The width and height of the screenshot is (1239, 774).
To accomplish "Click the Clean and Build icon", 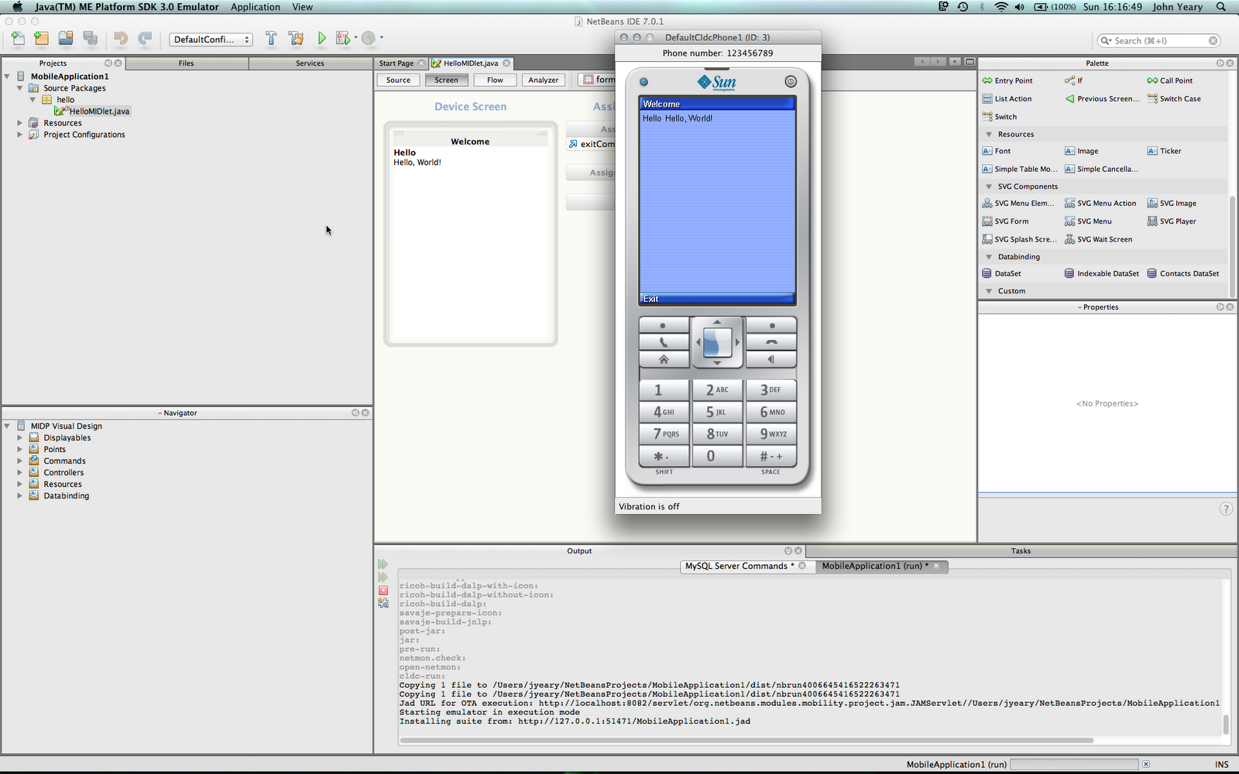I will (x=296, y=38).
